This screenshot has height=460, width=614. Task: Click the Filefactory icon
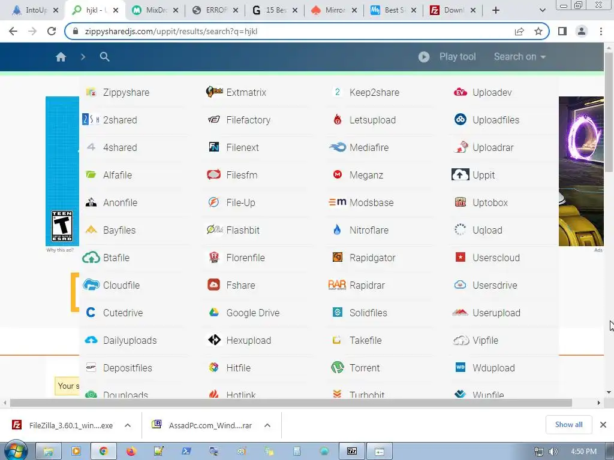pyautogui.click(x=214, y=119)
